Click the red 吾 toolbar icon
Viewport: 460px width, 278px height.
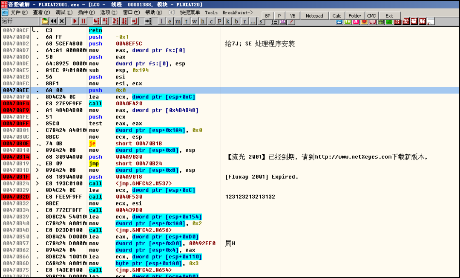(x=397, y=21)
